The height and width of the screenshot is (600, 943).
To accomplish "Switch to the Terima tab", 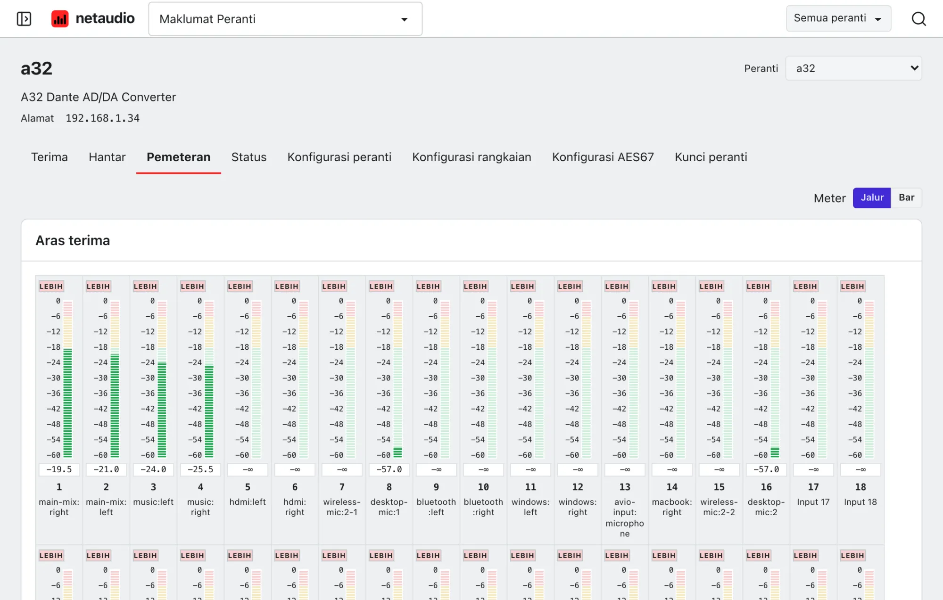I will tap(50, 157).
